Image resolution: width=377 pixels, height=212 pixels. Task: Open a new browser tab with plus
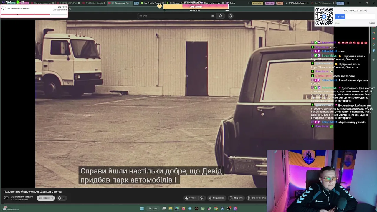(348, 3)
